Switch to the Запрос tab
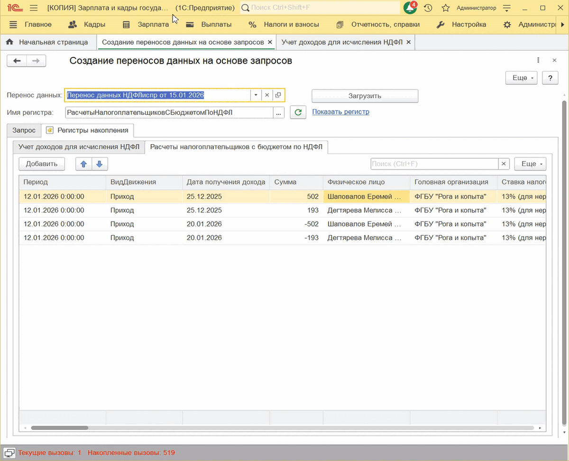 (24, 130)
